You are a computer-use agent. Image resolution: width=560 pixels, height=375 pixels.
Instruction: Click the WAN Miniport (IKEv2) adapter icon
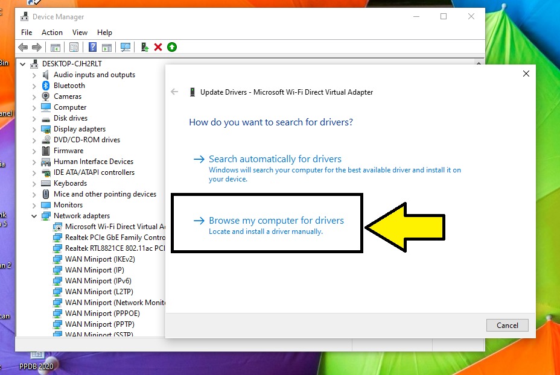pyautogui.click(x=57, y=259)
